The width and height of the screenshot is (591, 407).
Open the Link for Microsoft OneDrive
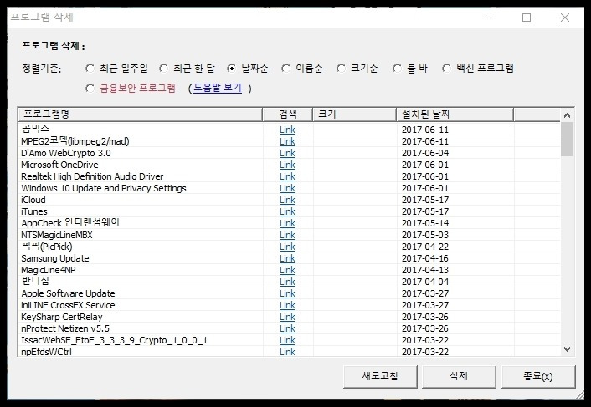point(287,165)
